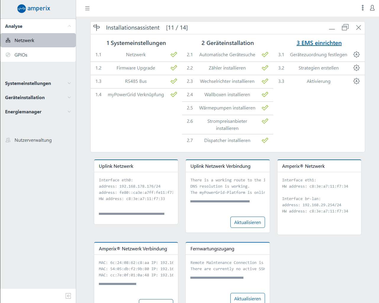Image resolution: width=379 pixels, height=303 pixels.
Task: Open step 2.6 Strompreisanbieter installieren
Action: pyautogui.click(x=227, y=125)
